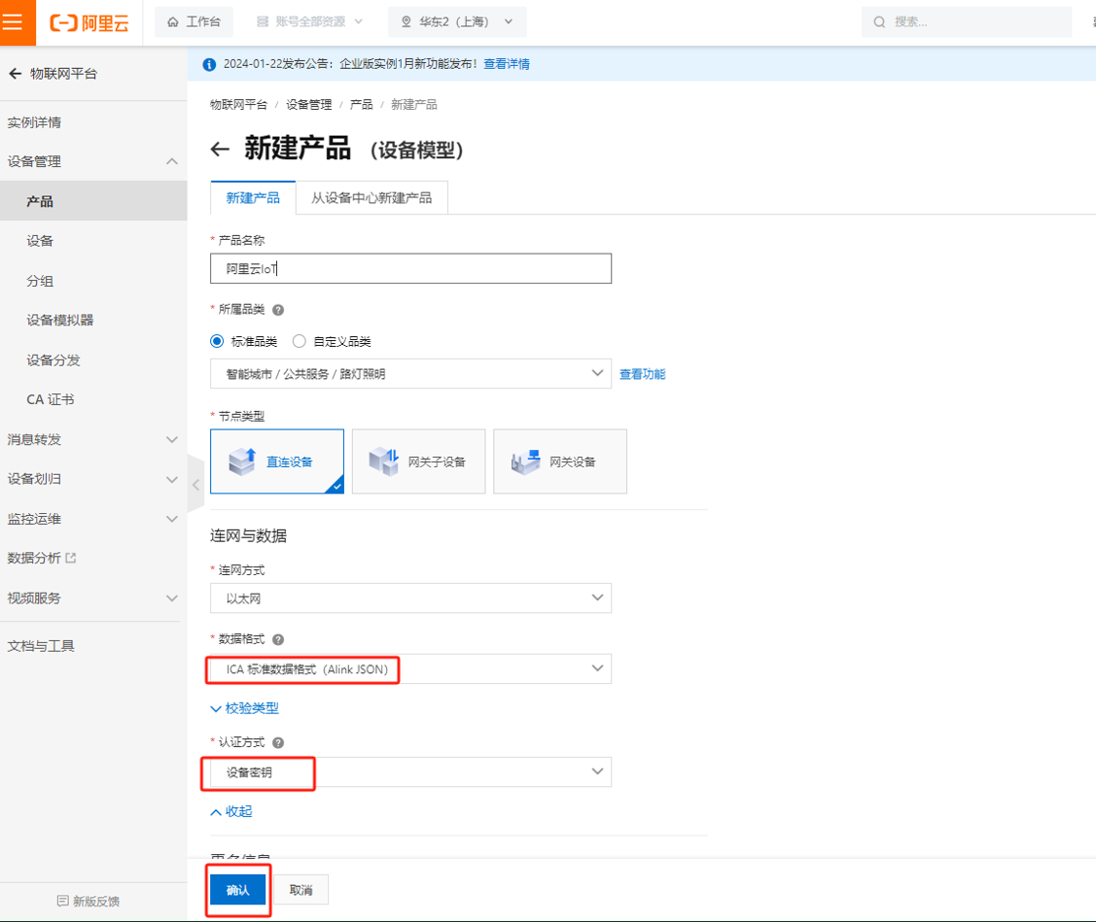This screenshot has width=1097, height=922.
Task: Click the orange hamburger menu icon
Action: (x=14, y=22)
